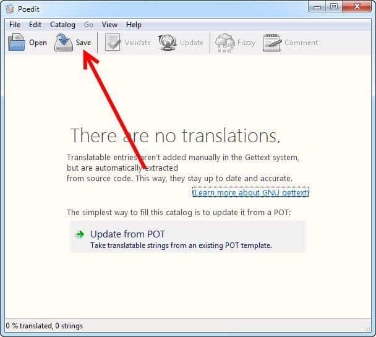Screen dimensions: 376x337
Task: Click the resize grip in status bar corner
Action: click(367, 328)
